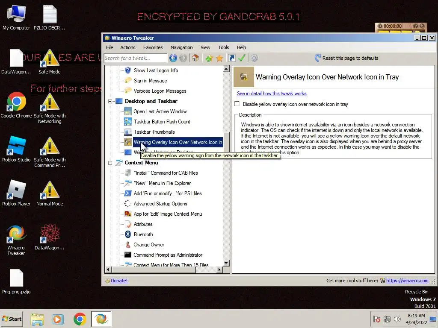
Task: Open the Tools menu
Action: click(x=223, y=47)
